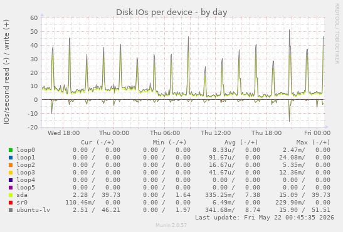The height and width of the screenshot is (232, 343).
Task: Click the Thu 18:00 x-axis label
Action: click(x=266, y=133)
